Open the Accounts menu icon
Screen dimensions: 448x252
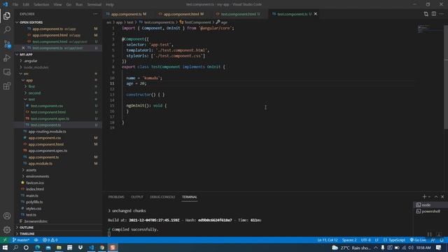[x=7, y=216]
